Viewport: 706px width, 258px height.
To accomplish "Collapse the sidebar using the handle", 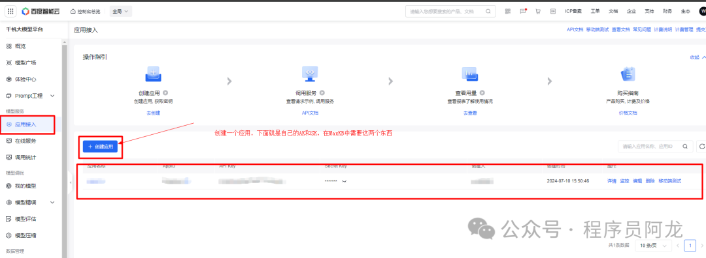I will (70, 182).
